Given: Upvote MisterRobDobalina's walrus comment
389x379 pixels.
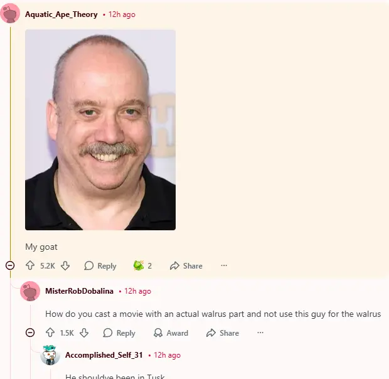Looking at the screenshot, I should [50, 333].
